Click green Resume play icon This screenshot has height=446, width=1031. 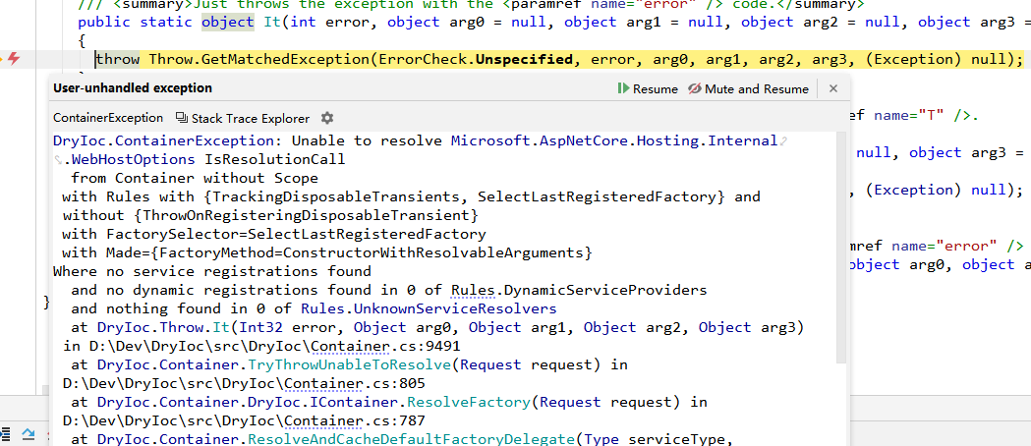(623, 88)
